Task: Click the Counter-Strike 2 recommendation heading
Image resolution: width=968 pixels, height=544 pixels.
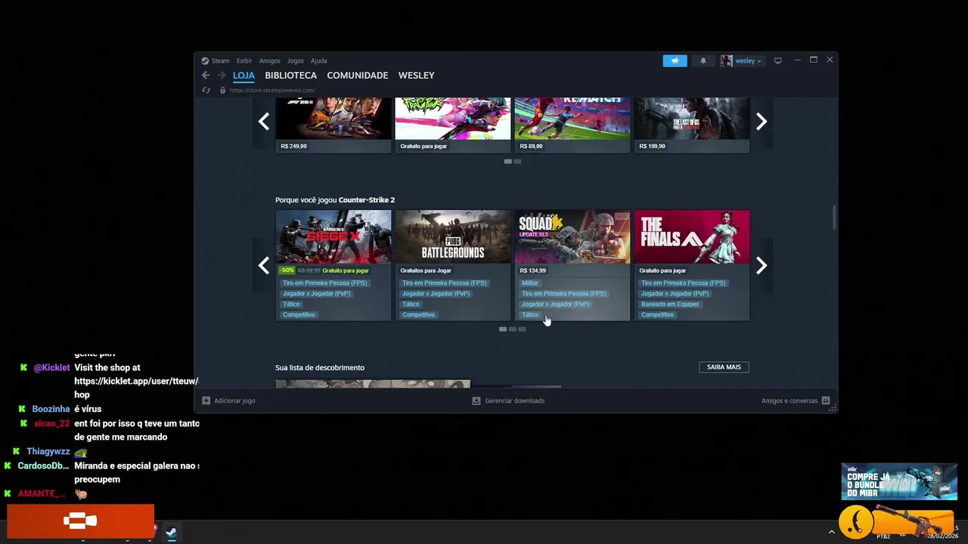Action: 335,199
